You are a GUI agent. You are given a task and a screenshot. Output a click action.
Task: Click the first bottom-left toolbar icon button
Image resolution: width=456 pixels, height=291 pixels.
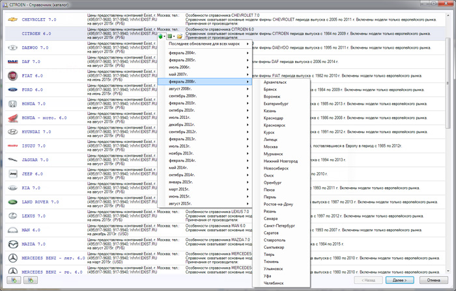pos(13,280)
